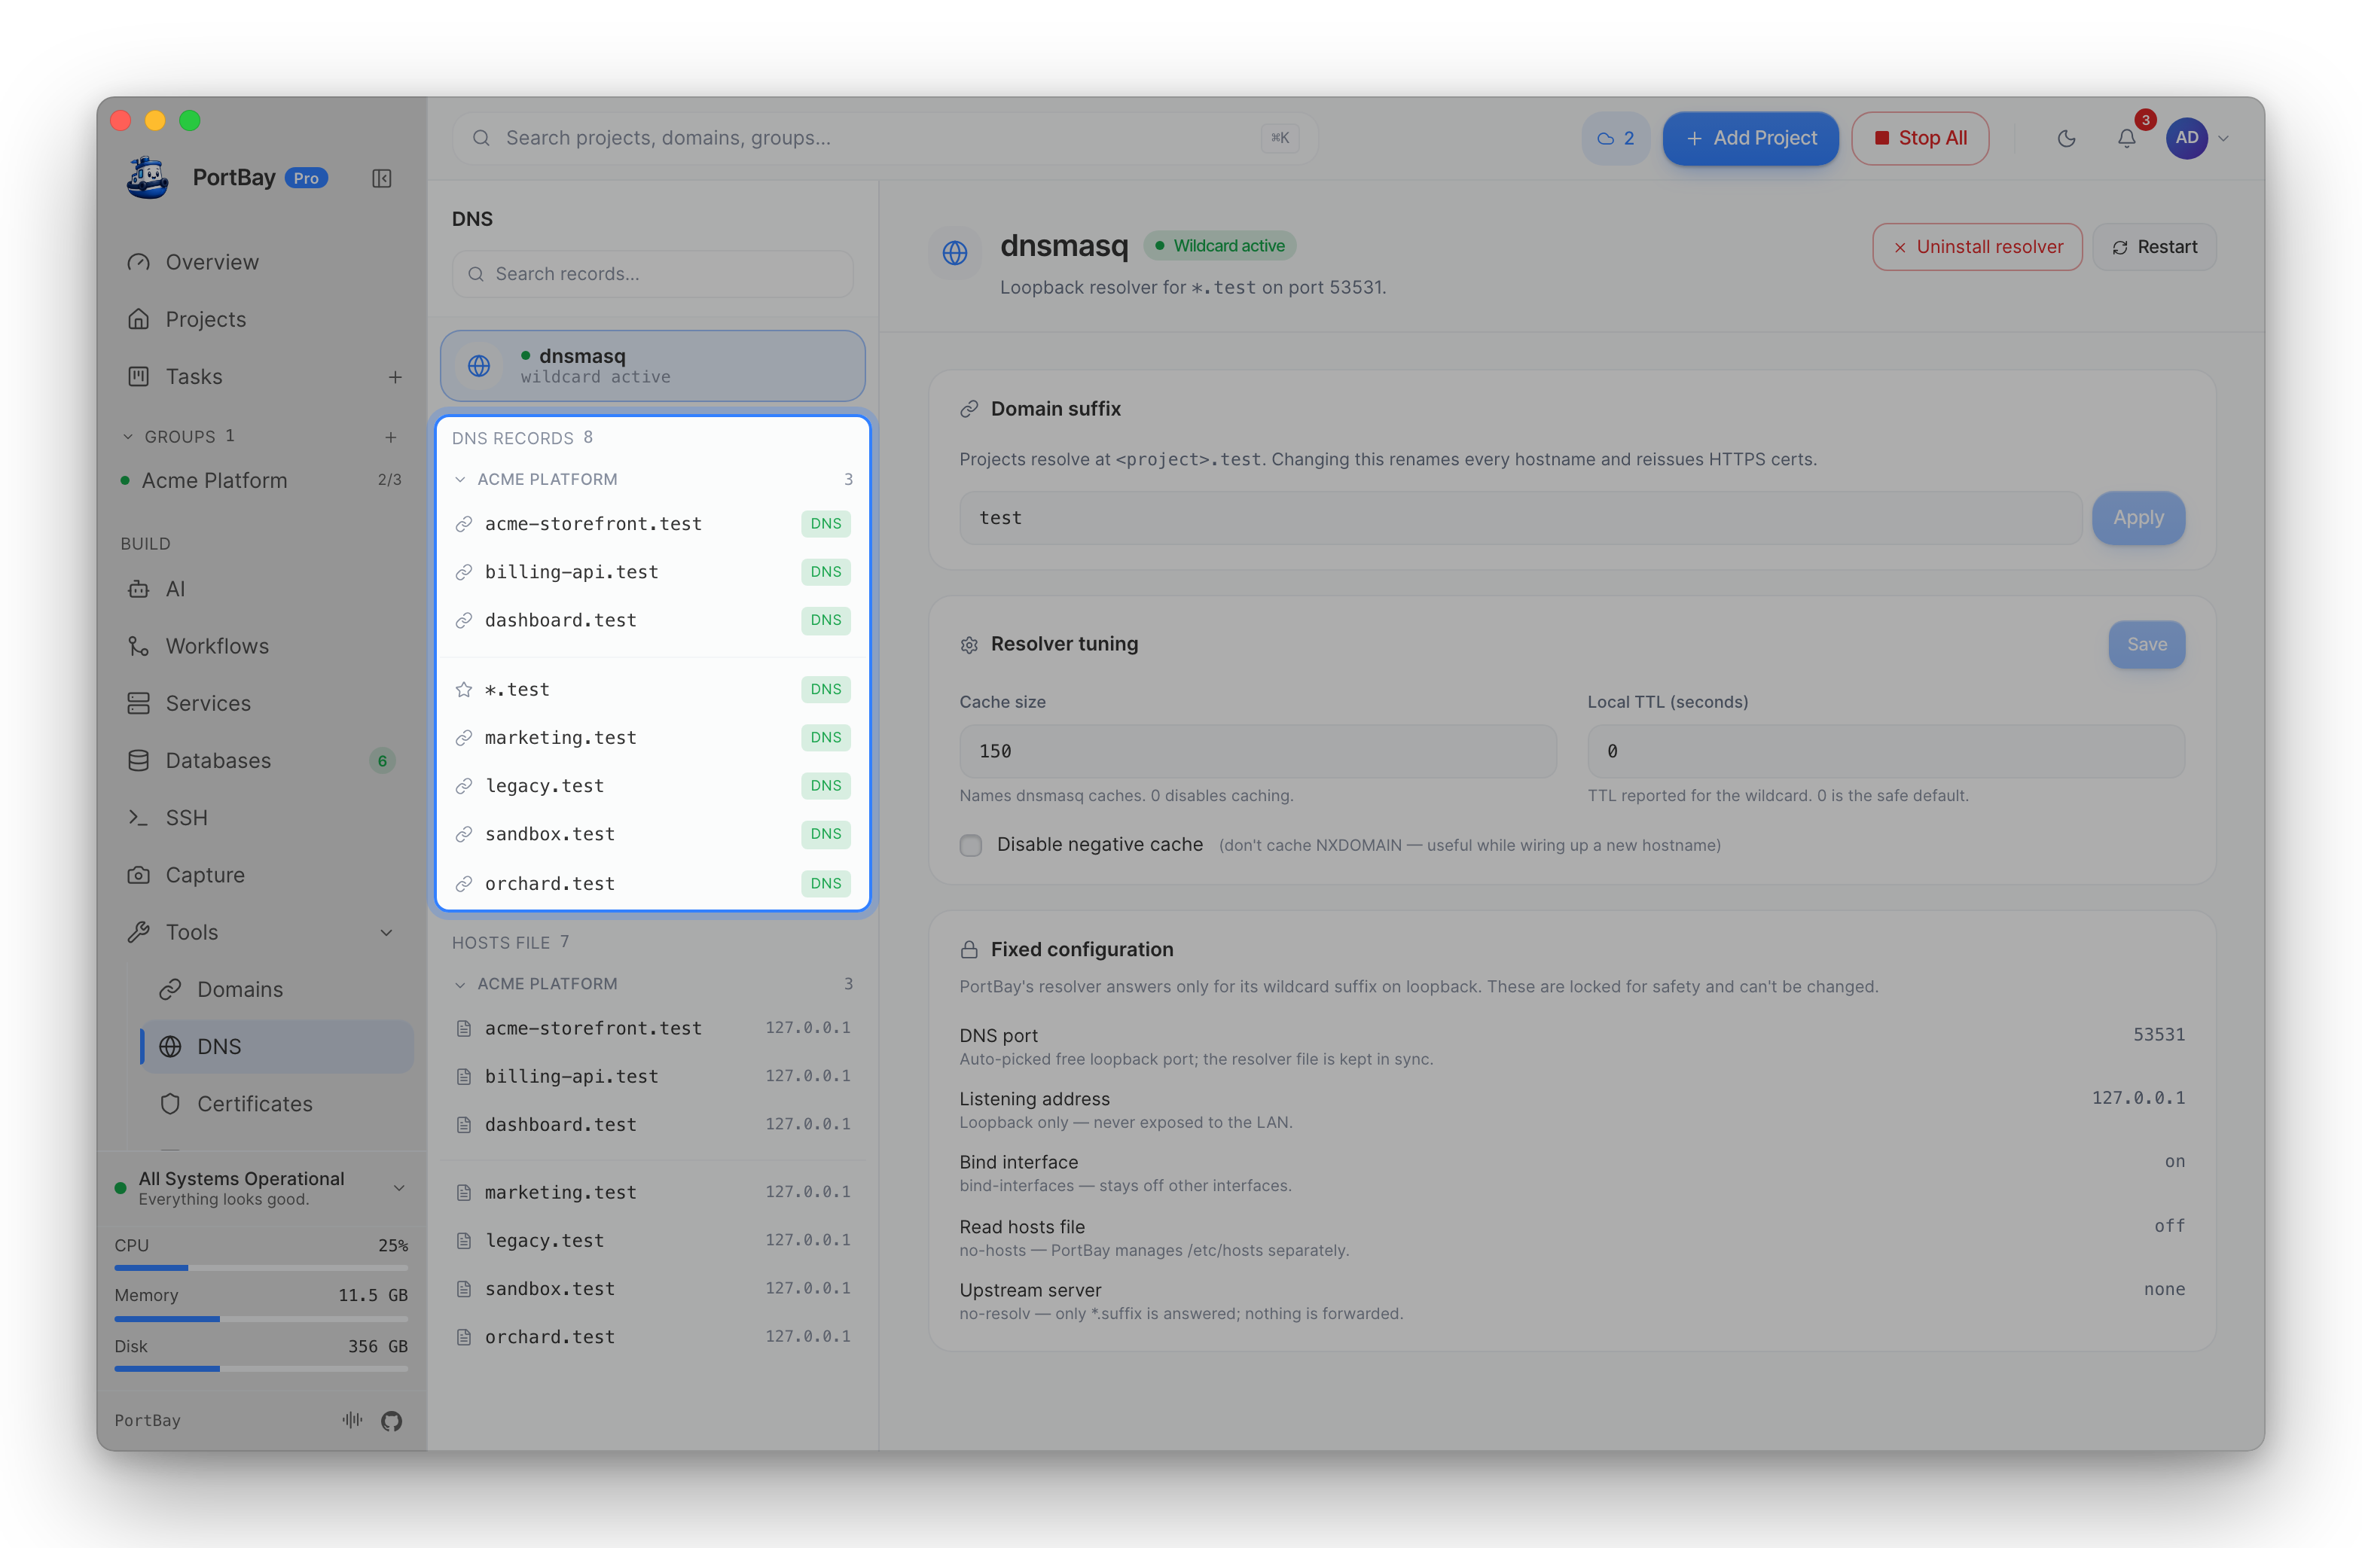
Task: Open notifications bell
Action: tap(2125, 138)
